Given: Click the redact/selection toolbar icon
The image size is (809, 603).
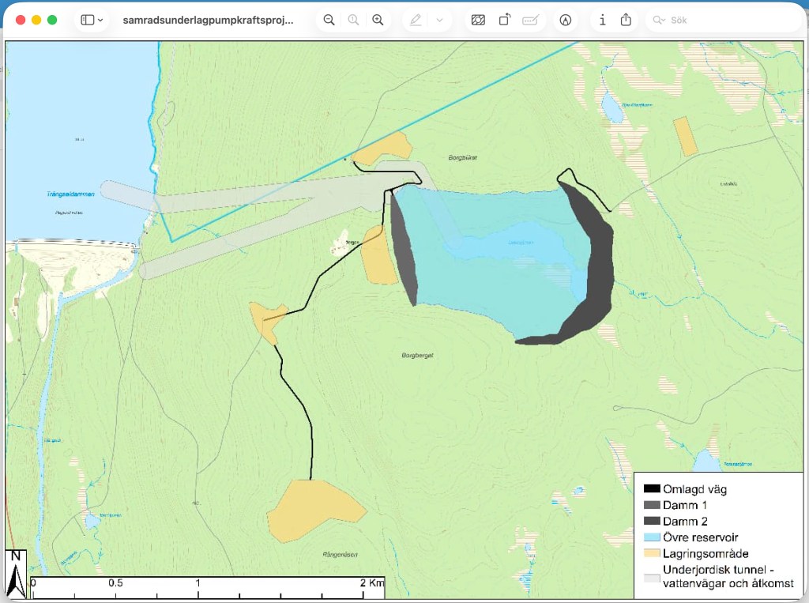Looking at the screenshot, I should [478, 20].
